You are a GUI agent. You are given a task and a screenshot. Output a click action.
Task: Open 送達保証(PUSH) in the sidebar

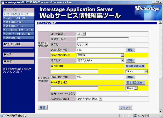(x=19, y=22)
